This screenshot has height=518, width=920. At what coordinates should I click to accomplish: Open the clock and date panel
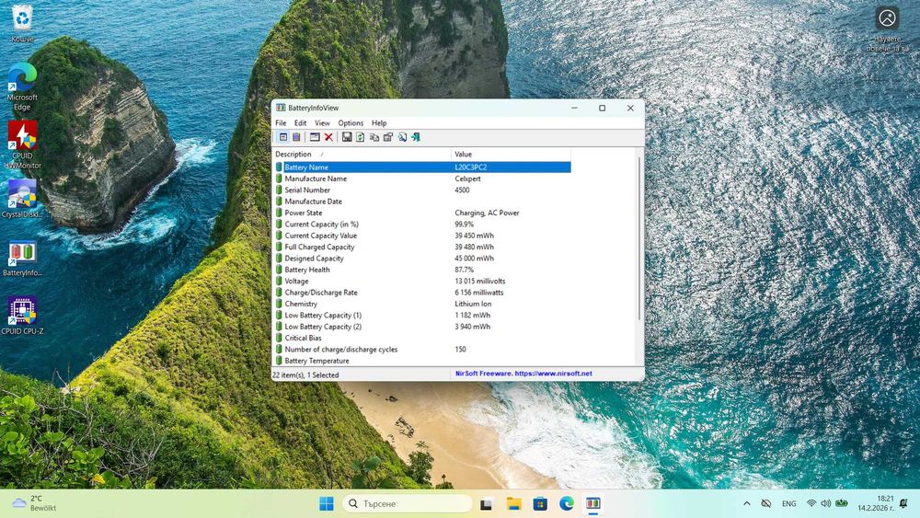click(876, 503)
